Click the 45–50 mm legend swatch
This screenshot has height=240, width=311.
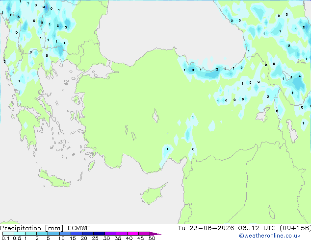(144, 234)
